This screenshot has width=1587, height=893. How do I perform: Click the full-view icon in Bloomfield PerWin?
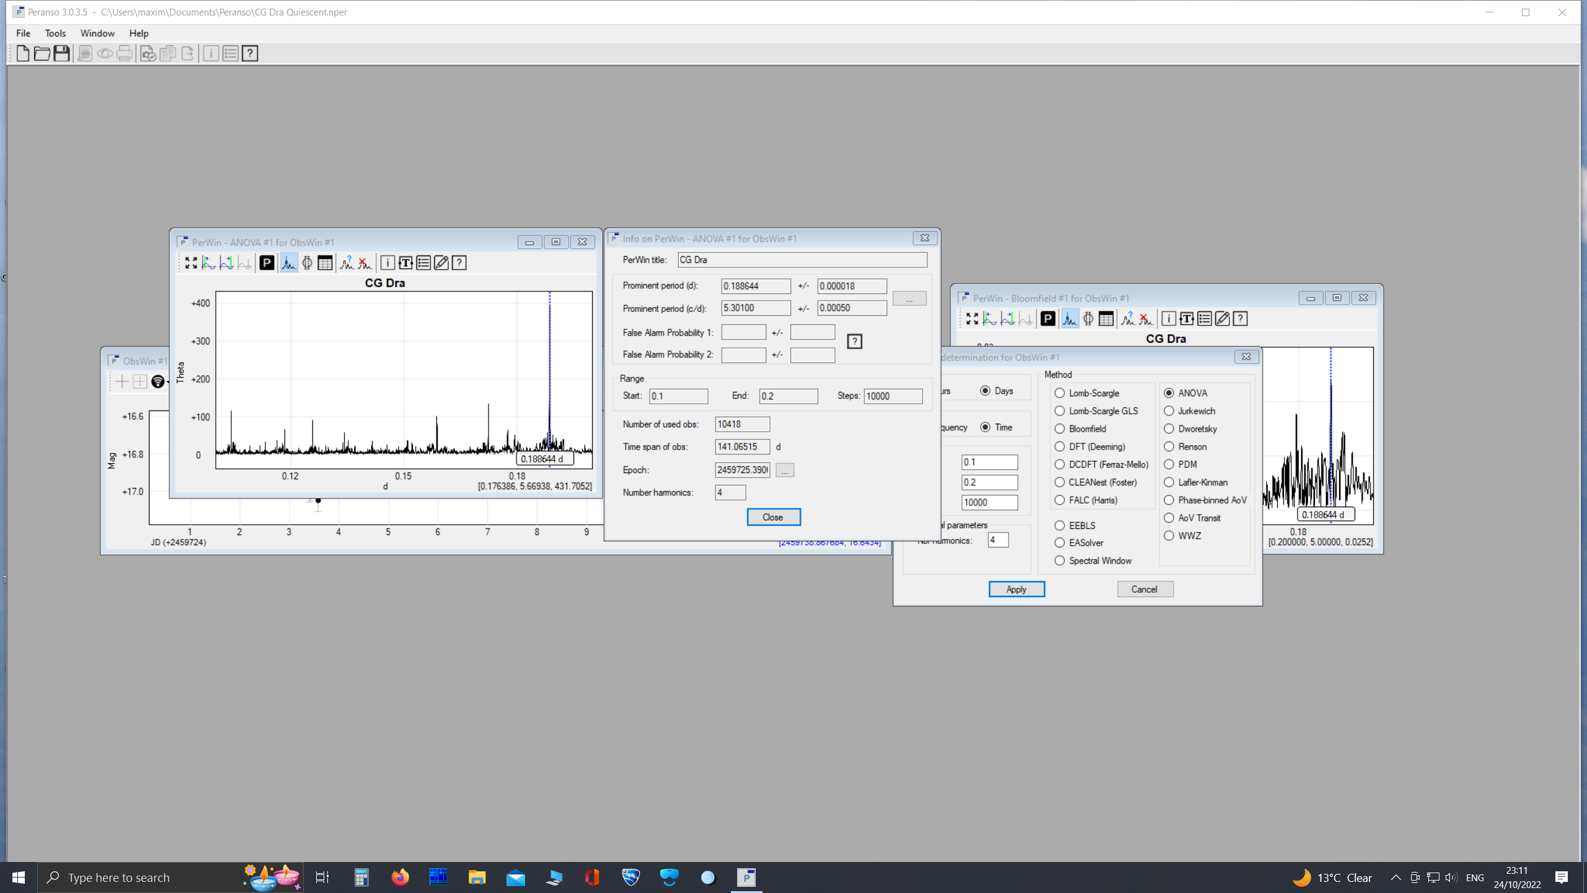pos(972,319)
